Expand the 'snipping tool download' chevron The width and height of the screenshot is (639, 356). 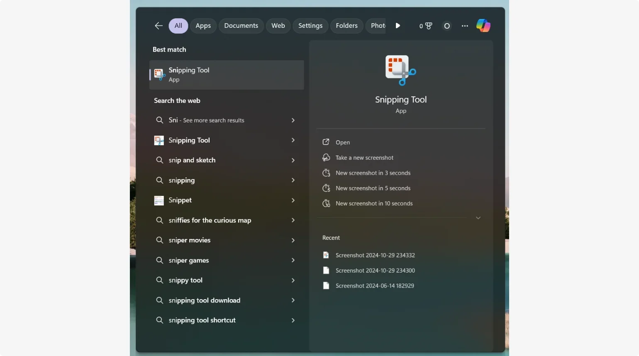(x=293, y=300)
